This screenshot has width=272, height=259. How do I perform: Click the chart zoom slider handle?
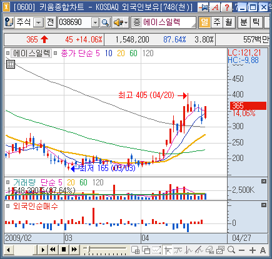pyautogui.click(x=88, y=248)
